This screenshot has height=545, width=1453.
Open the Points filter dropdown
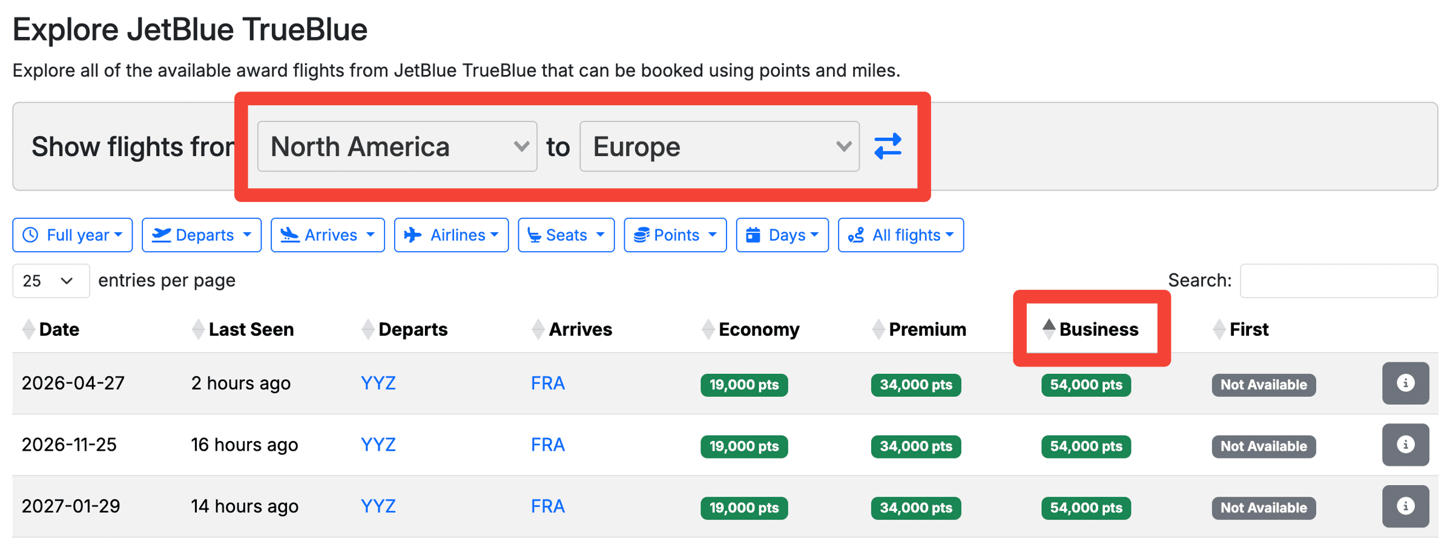[x=674, y=235]
